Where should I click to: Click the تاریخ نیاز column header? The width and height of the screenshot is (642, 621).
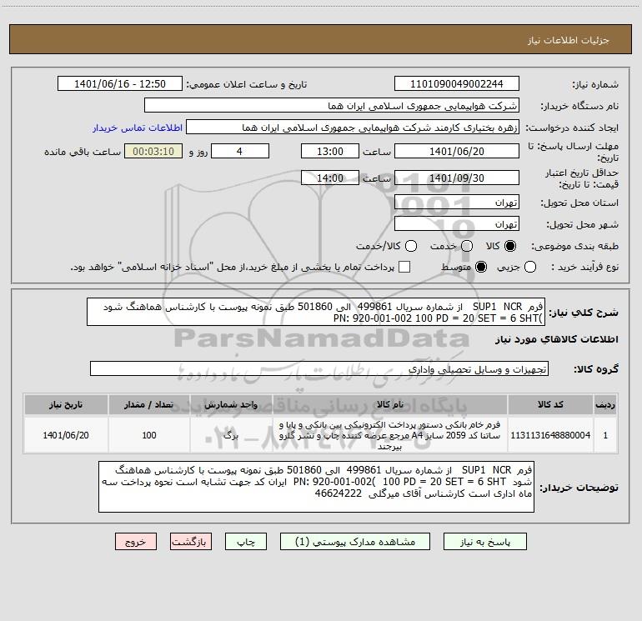(x=66, y=404)
